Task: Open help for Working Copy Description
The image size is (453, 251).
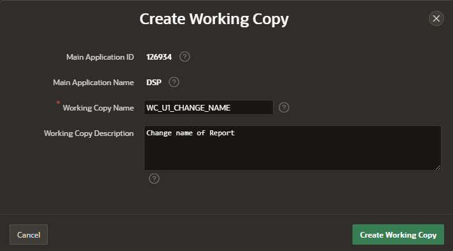Action: (x=154, y=179)
